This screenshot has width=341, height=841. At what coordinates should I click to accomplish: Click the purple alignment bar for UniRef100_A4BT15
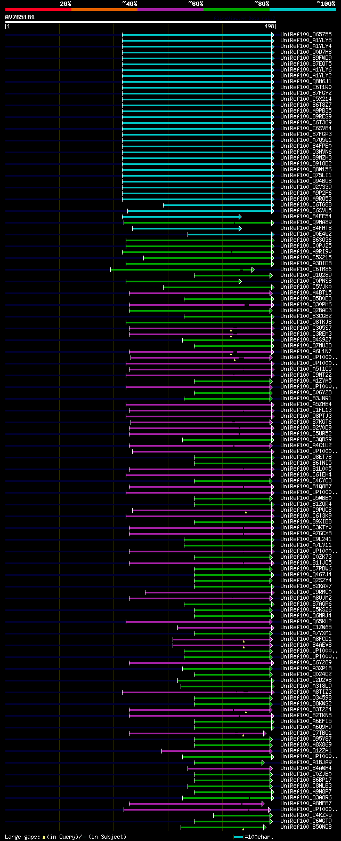pos(201,293)
